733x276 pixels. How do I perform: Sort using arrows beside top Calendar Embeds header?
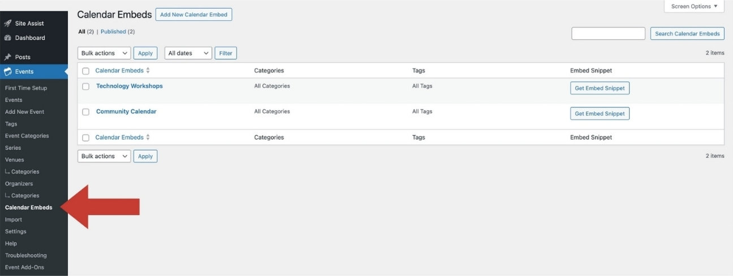[x=148, y=71]
